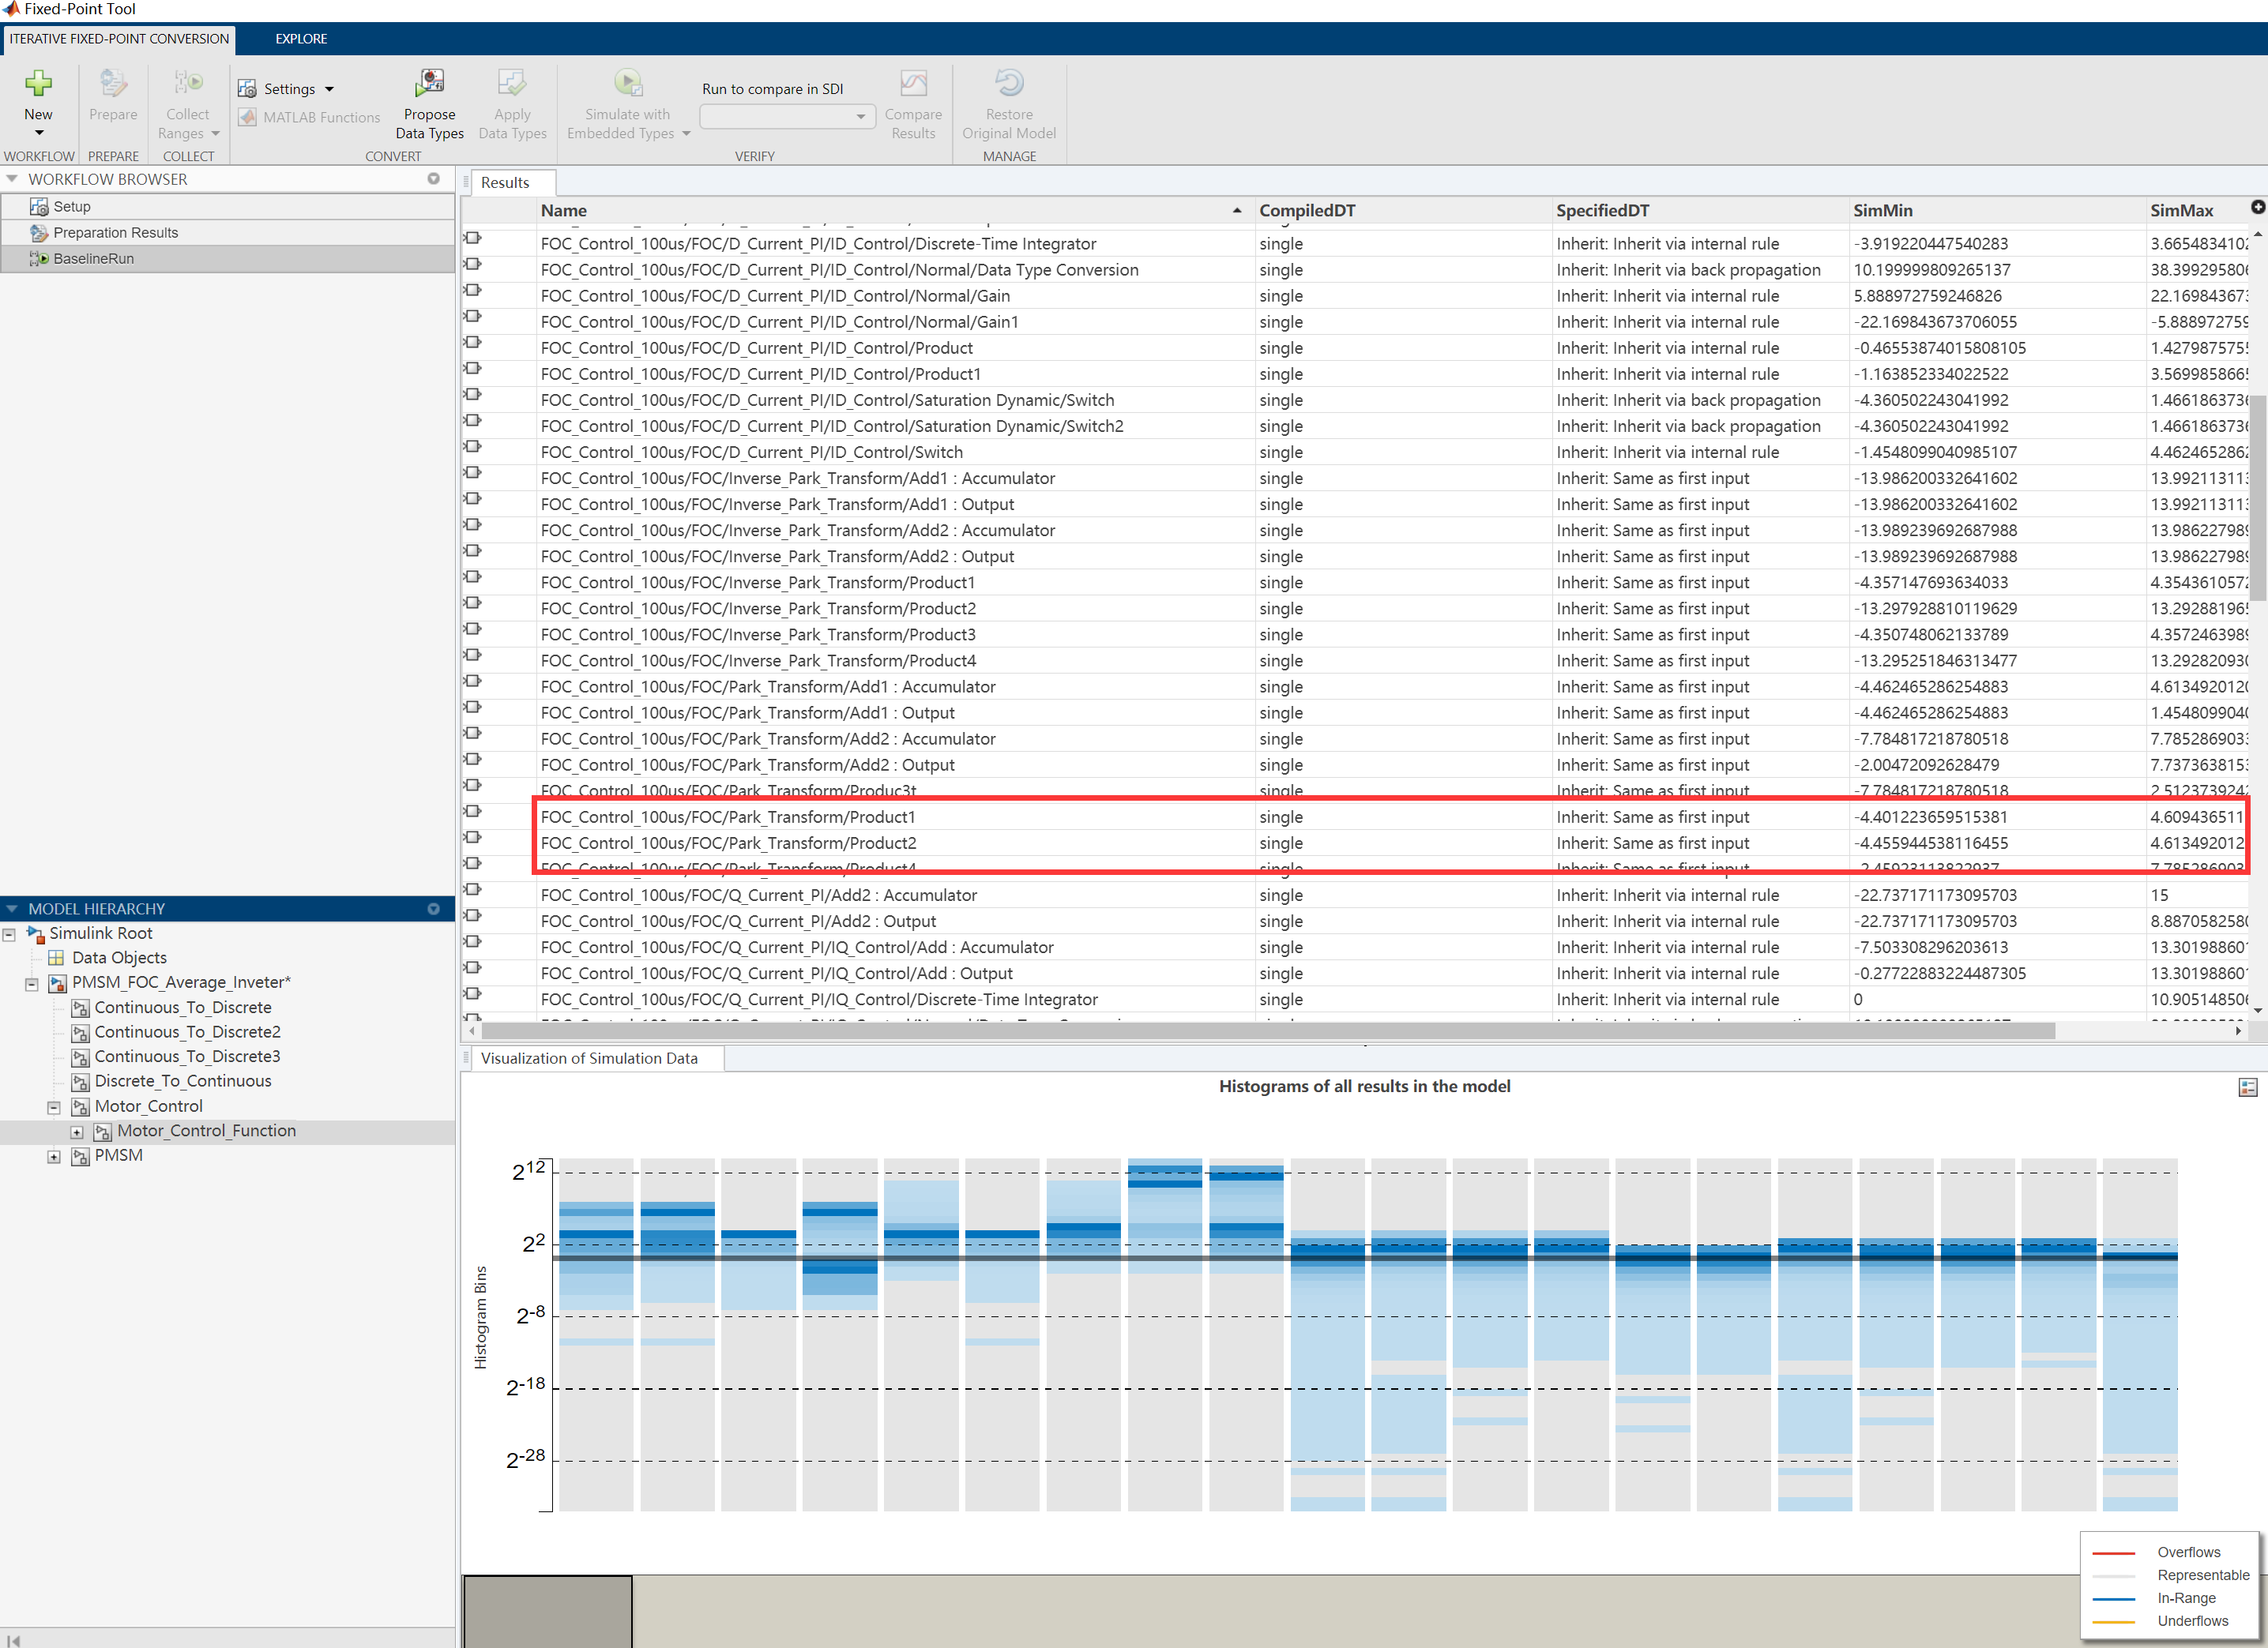Select the BaselineRun run icon entry
Screen dimensions: 2268x1648
39,259
